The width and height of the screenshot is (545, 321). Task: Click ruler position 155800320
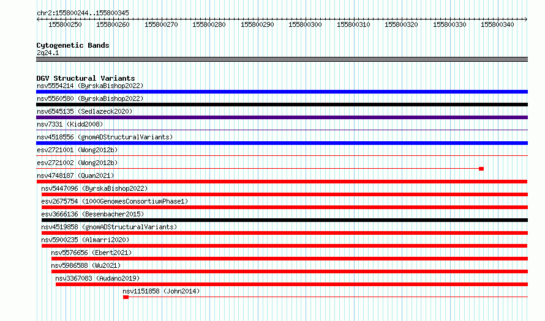402,24
